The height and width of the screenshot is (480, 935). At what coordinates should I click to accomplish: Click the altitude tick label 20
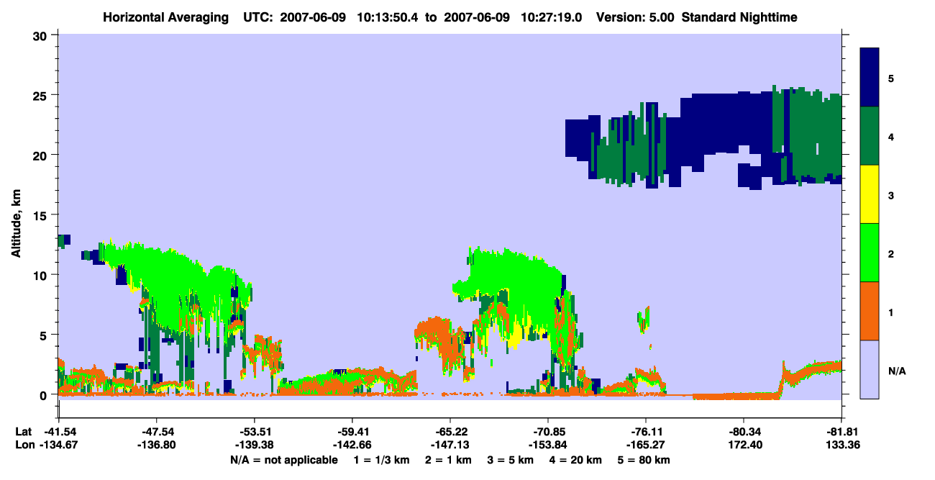41,155
